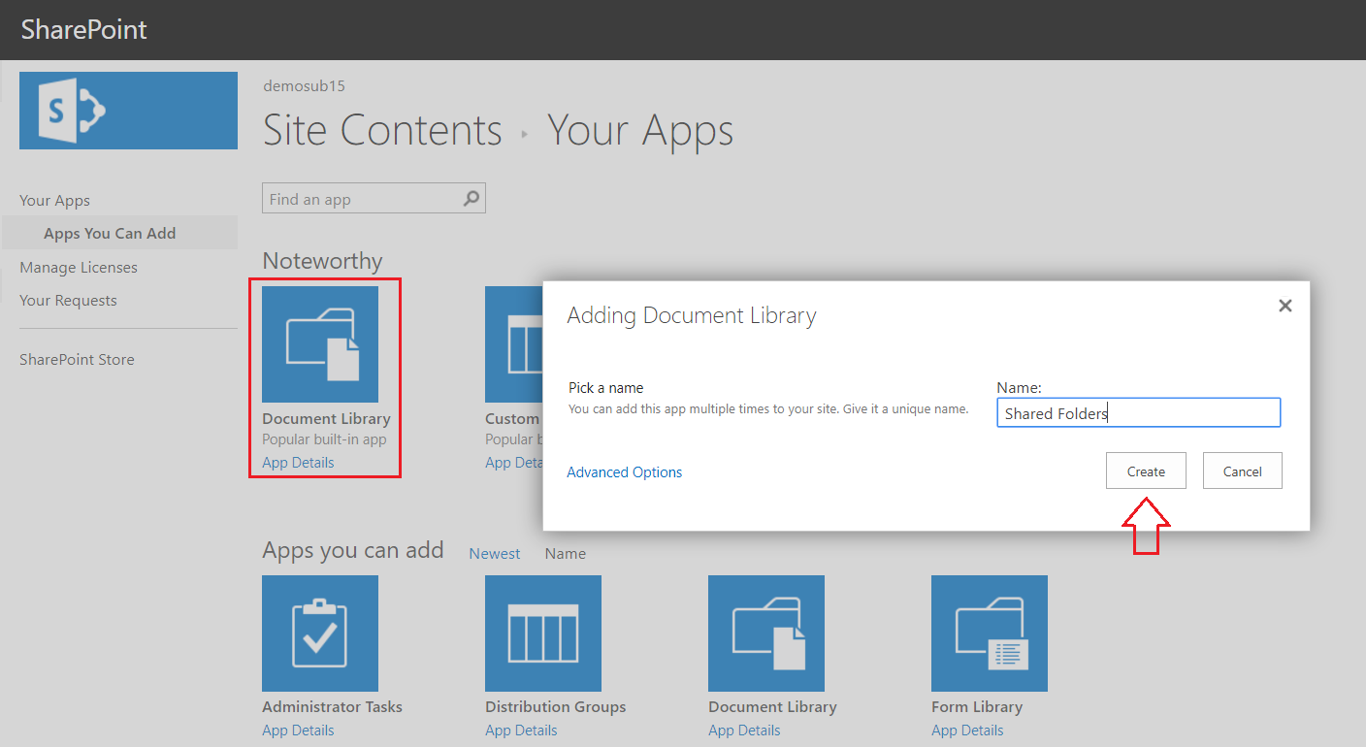Click the Noteworthy Document Library title text
This screenshot has width=1366, height=747.
click(x=326, y=419)
